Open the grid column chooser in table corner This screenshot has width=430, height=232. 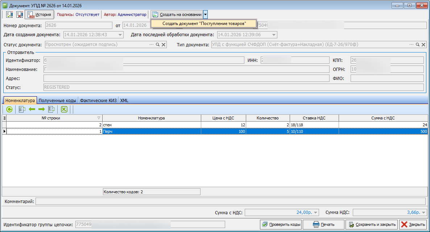[x=4, y=118]
